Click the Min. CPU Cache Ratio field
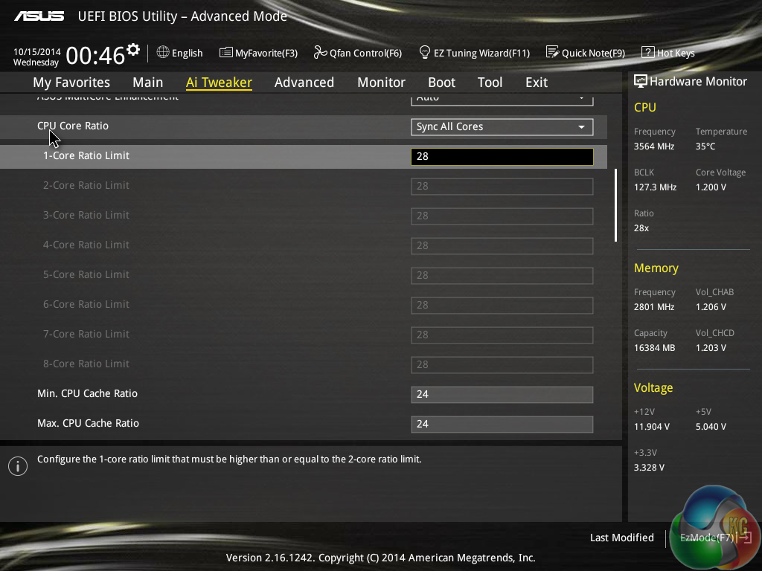 click(x=502, y=394)
